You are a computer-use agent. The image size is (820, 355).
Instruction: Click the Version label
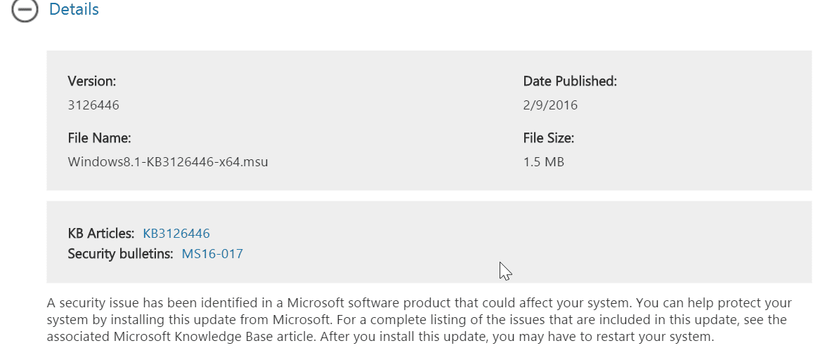tap(92, 81)
